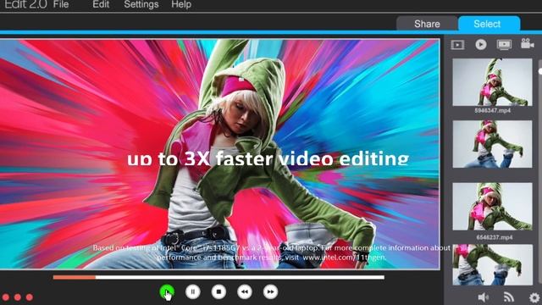542x305 pixels.
Task: Open the Settings menu
Action: point(141,4)
